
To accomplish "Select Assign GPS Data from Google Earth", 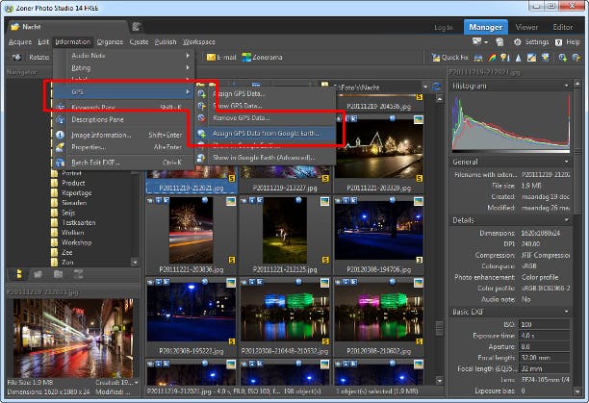I will (264, 134).
